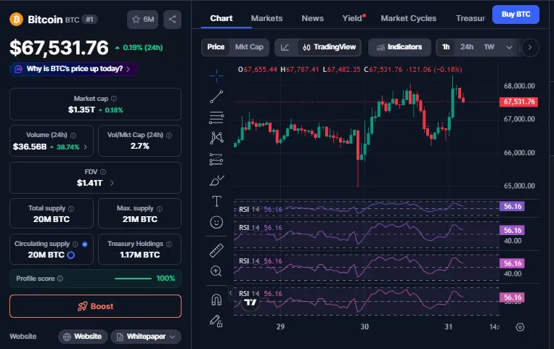Click the bottom pink 56.16 RSI label
The width and height of the screenshot is (554, 349).
512,297
